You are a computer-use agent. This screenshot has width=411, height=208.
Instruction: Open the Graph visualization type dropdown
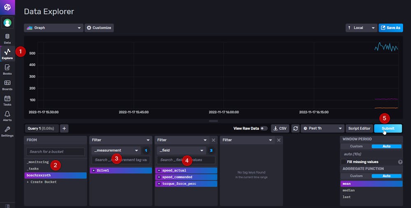coord(53,28)
